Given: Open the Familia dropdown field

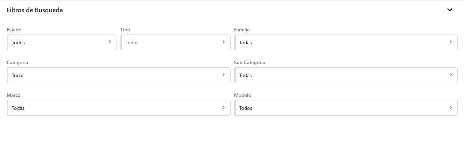Looking at the screenshot, I should (x=346, y=43).
